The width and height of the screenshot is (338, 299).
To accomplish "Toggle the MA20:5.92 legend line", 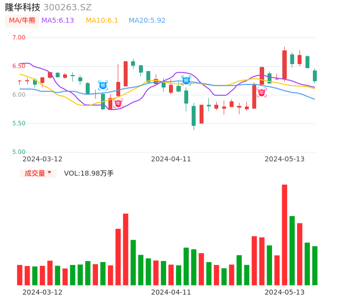I will coord(147,21).
